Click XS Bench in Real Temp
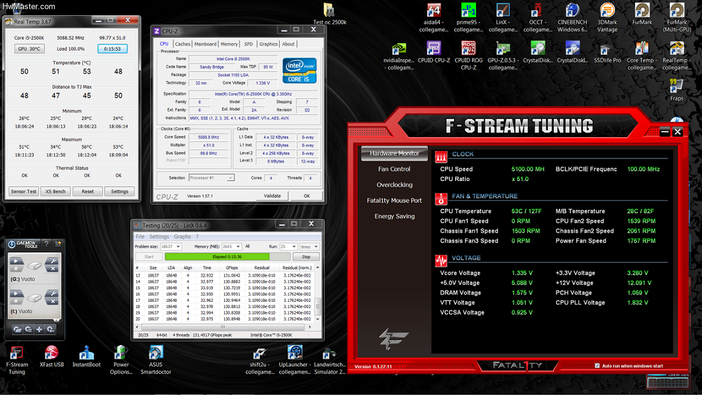 [55, 191]
